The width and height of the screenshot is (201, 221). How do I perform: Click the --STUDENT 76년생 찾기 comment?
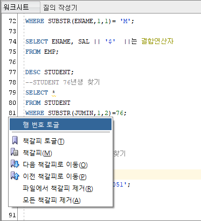click(x=63, y=82)
